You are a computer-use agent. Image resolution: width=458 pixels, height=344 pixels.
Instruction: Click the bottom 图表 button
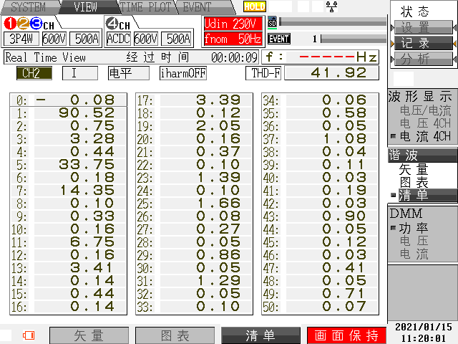[x=175, y=335]
